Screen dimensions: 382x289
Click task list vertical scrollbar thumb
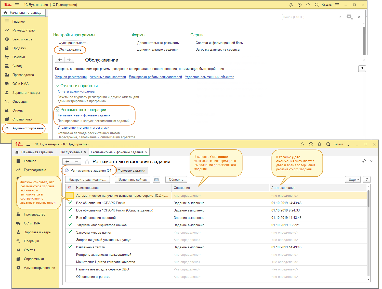(x=368, y=199)
